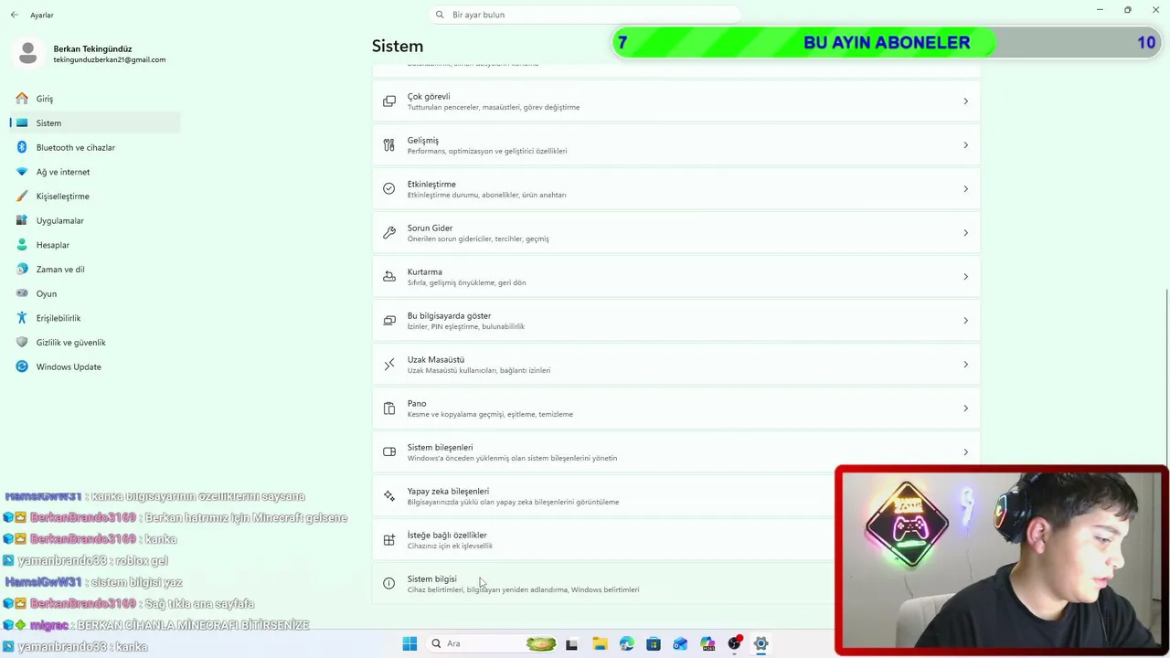Viewport: 1170px width, 658px height.
Task: Click the Uzak Masaüstü remote icon
Action: 389,364
